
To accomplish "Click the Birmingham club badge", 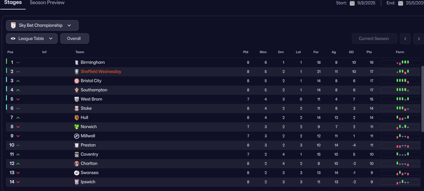I will coord(77,62).
